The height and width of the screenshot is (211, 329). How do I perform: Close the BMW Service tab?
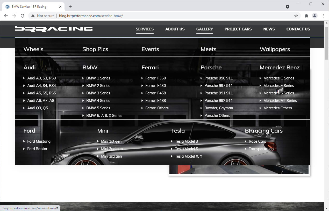pyautogui.click(x=60, y=7)
